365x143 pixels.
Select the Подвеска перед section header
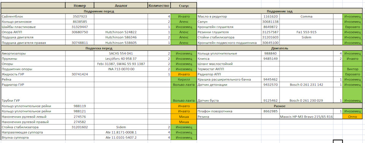pyautogui.click(x=99, y=48)
